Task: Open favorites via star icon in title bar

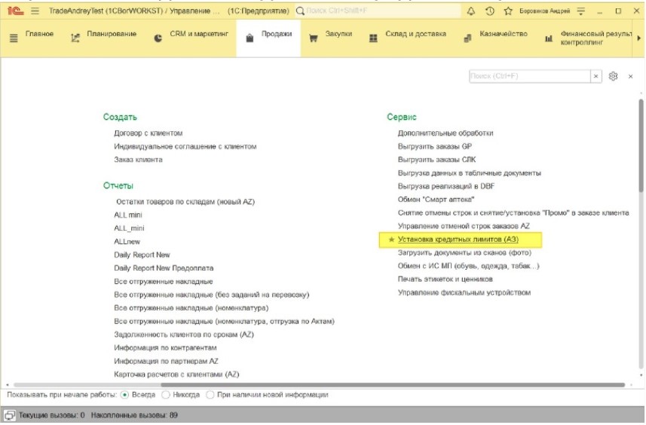Action: 508,11
